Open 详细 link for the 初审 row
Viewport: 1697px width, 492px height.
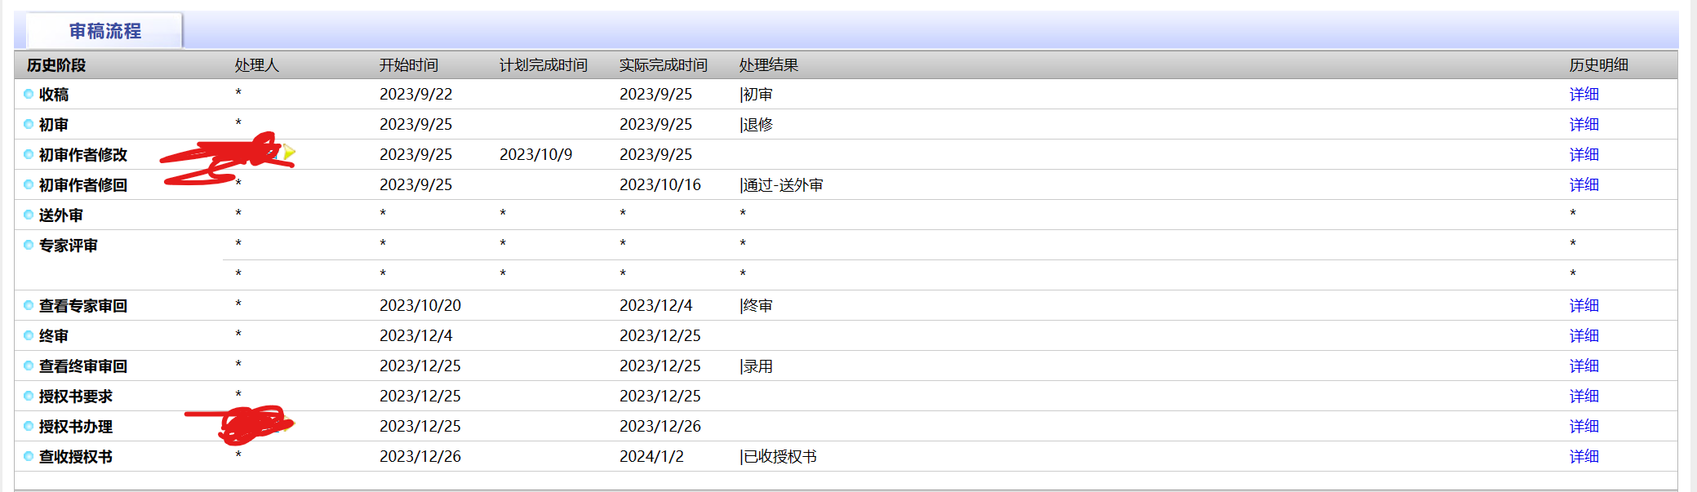click(1584, 125)
